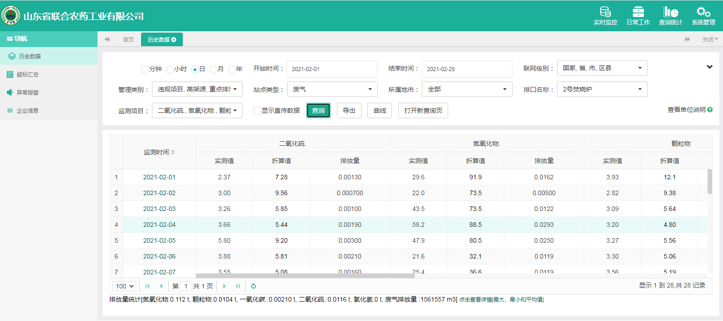Open the page size dropdown showing 100

(124, 286)
